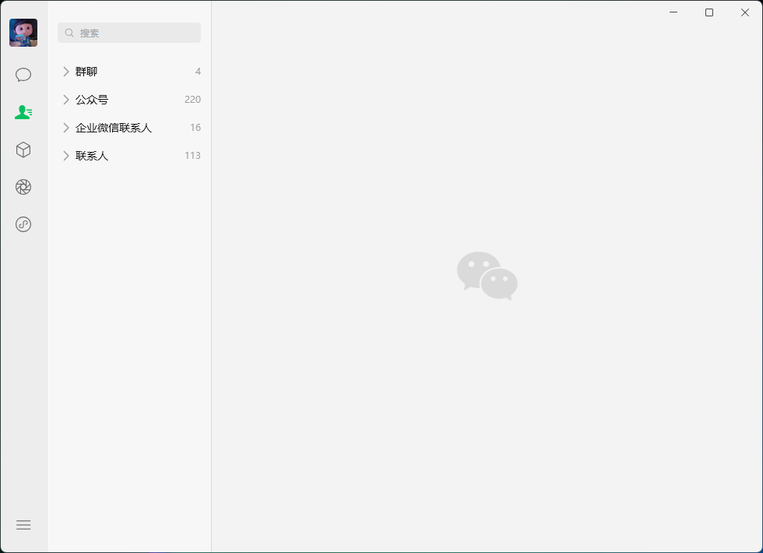The width and height of the screenshot is (763, 553).
Task: Select the 联系人 category label
Action: click(92, 156)
